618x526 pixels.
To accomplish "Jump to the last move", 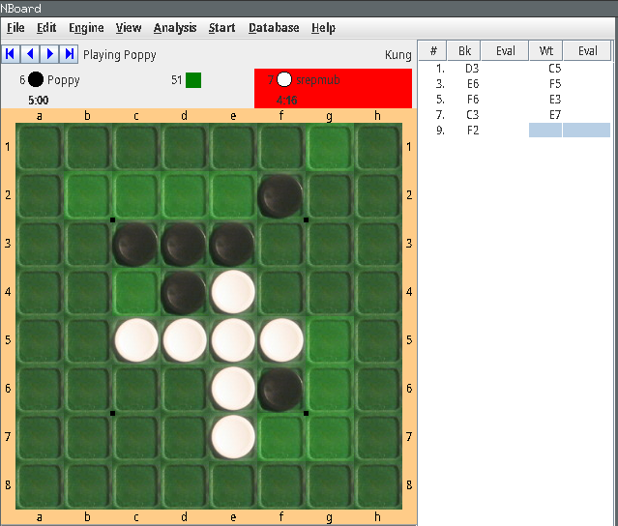I will coord(69,54).
